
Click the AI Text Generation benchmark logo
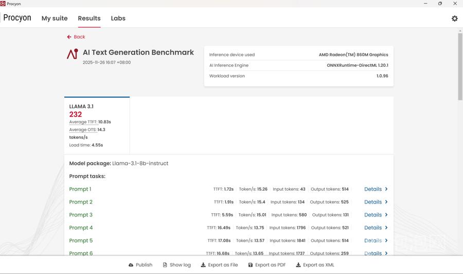pos(73,54)
